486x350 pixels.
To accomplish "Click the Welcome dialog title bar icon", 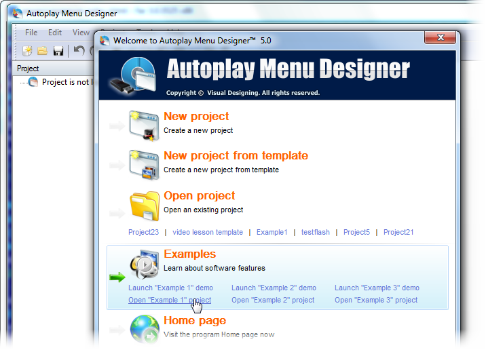I will coord(105,41).
